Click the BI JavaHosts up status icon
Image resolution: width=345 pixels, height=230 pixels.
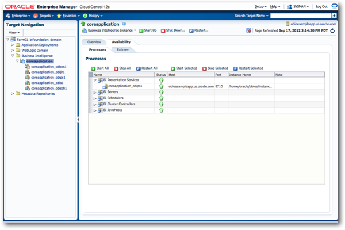[161, 110]
